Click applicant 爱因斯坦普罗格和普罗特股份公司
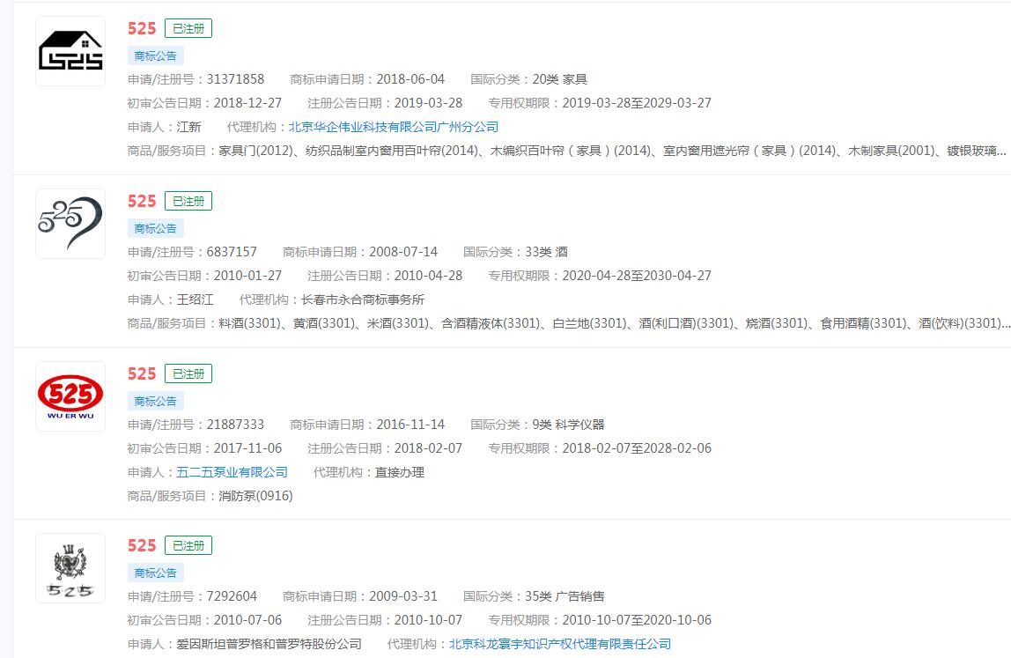This screenshot has width=1011, height=658. tap(269, 644)
